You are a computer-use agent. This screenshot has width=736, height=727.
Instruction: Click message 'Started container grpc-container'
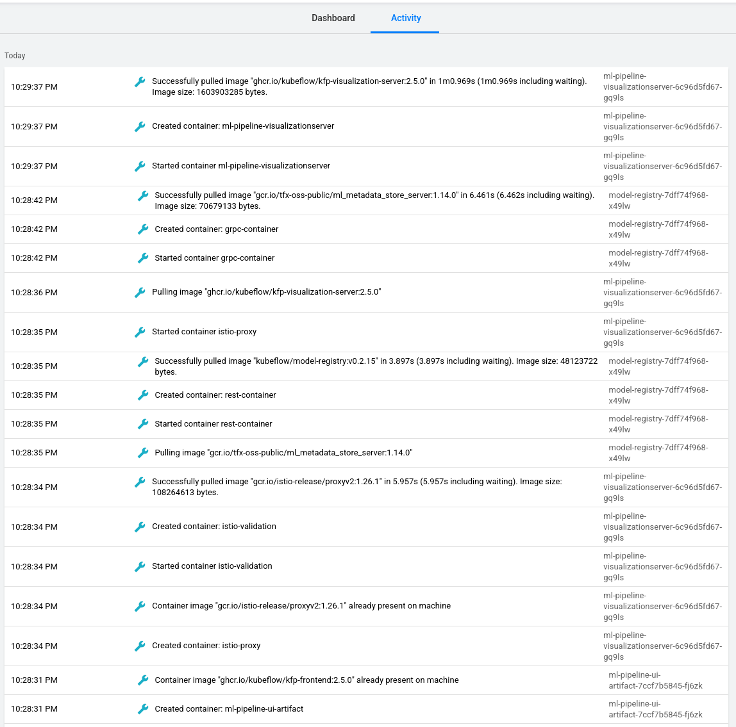tap(215, 257)
